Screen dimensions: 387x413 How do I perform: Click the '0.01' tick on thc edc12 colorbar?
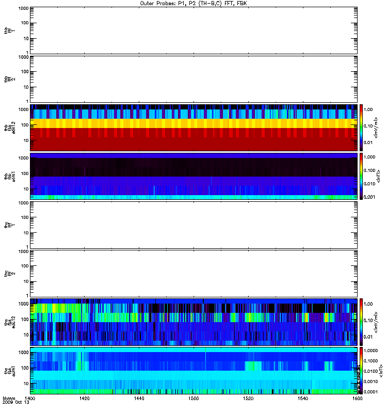pos(368,337)
